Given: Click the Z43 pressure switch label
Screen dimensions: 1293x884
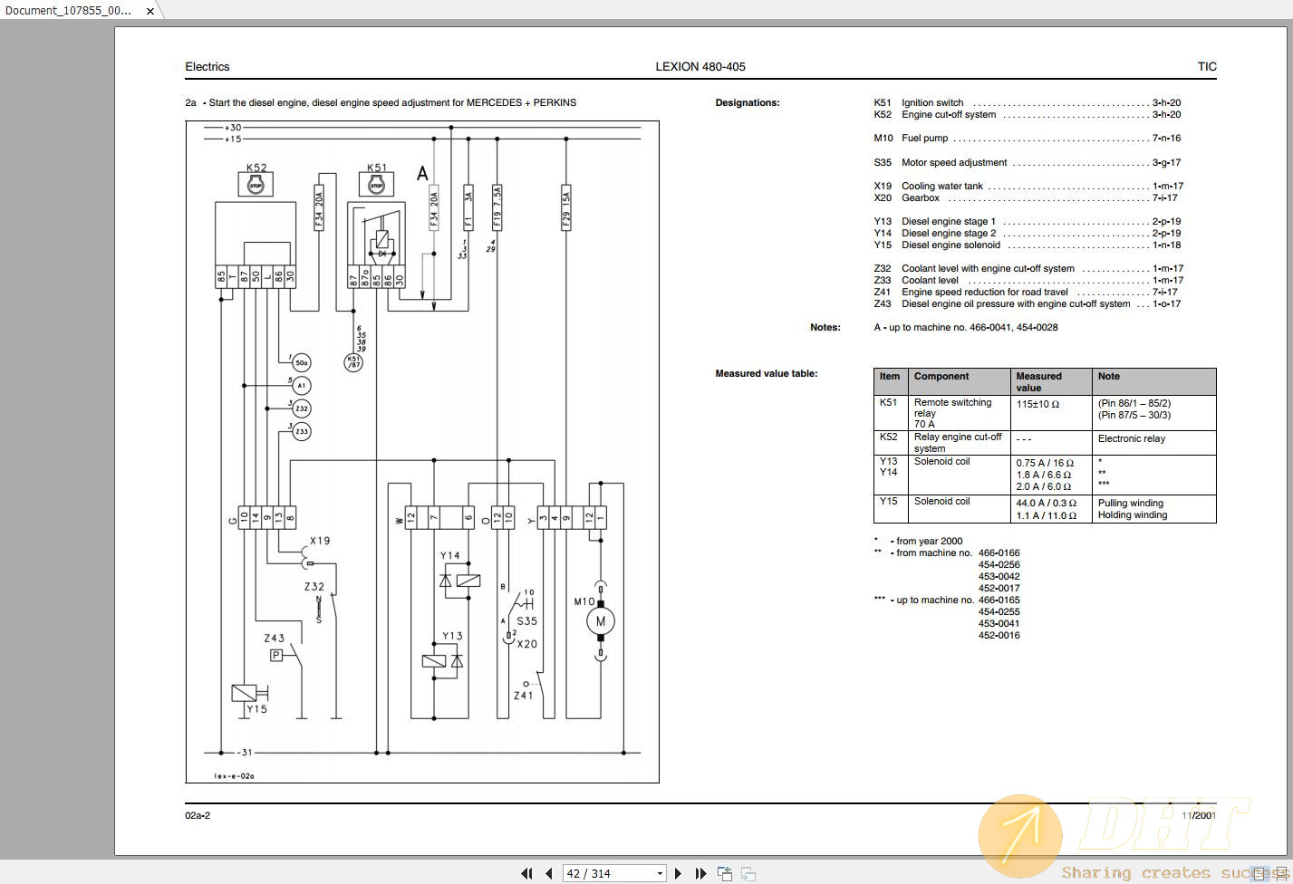Looking at the screenshot, I should [x=274, y=639].
